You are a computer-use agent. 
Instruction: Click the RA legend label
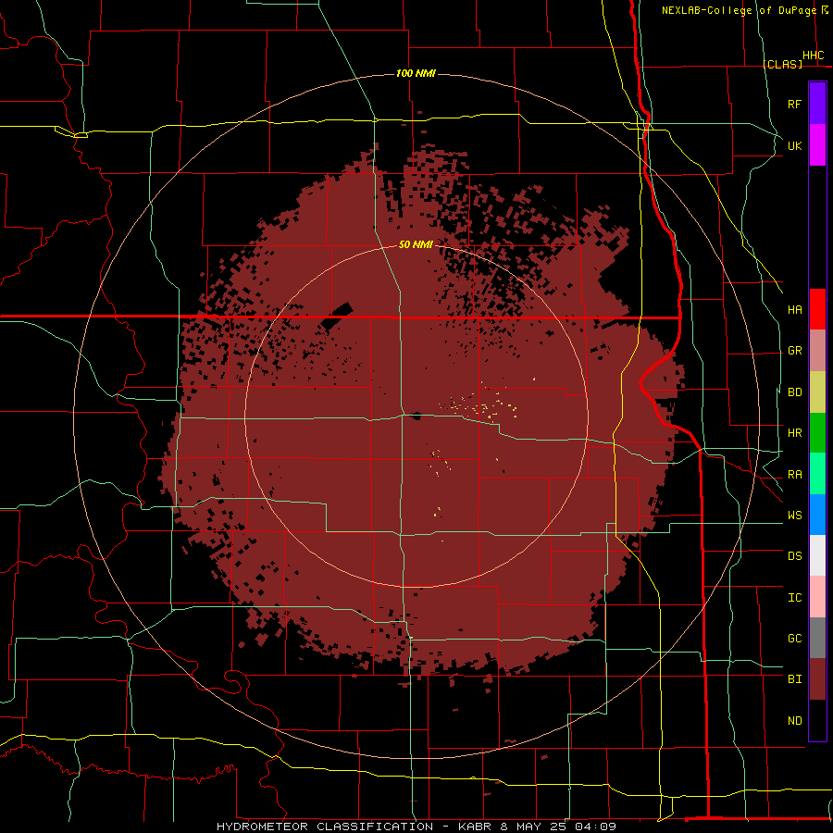click(x=794, y=475)
